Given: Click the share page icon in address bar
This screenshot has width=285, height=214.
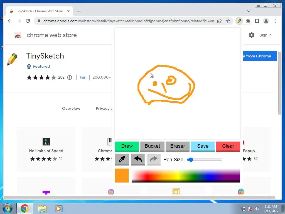Looking at the screenshot, I should (219, 21).
